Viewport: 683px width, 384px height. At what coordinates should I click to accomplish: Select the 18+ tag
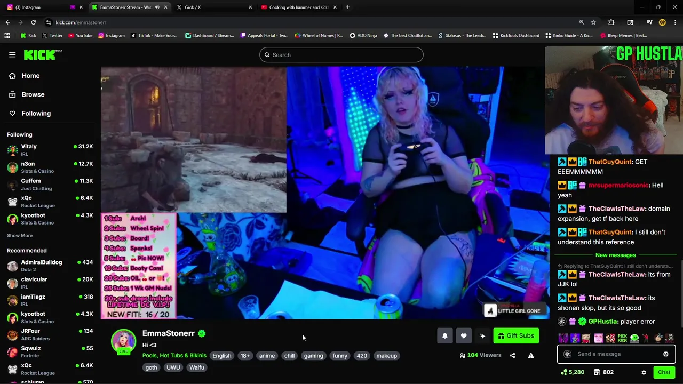click(245, 356)
